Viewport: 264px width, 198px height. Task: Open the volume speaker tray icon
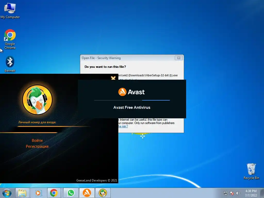pyautogui.click(x=238, y=193)
